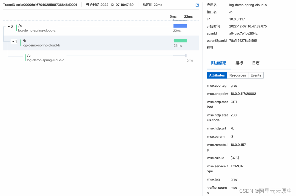Click mse.rule.id value [378]
The width and height of the screenshot is (296, 196).
pyautogui.click(x=235, y=158)
